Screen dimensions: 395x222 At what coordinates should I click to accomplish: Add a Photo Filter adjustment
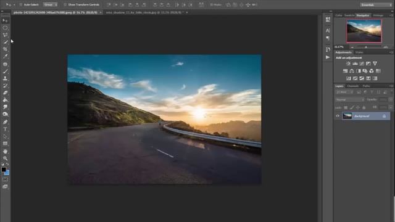pyautogui.click(x=365, y=71)
